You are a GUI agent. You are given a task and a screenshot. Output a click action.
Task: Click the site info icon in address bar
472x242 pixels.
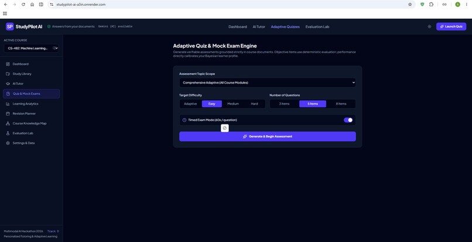point(52,5)
